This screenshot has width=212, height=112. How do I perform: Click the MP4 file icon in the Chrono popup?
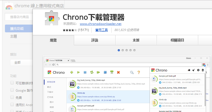point(154,91)
